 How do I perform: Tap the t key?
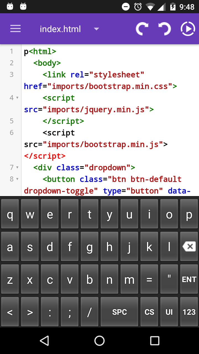click(x=90, y=214)
